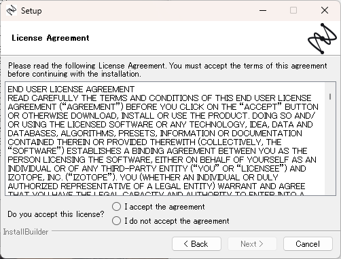Screen dimensions: 341x259
Task: Choose 'I do not accept the agreement' option
Action: click(116, 221)
